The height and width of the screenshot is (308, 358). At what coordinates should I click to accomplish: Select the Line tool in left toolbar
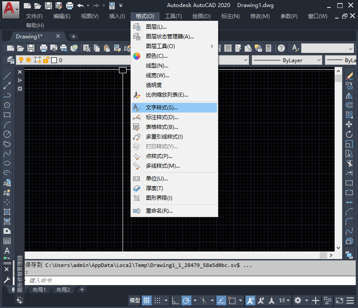point(7,76)
